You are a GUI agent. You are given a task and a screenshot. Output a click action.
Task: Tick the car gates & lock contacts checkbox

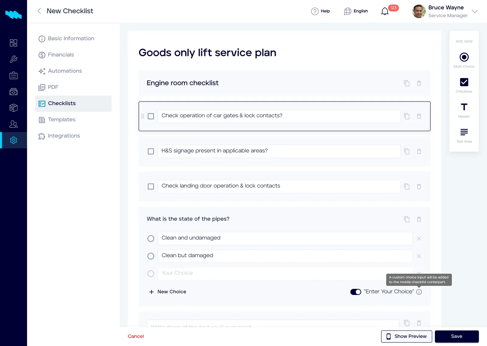coord(151,116)
